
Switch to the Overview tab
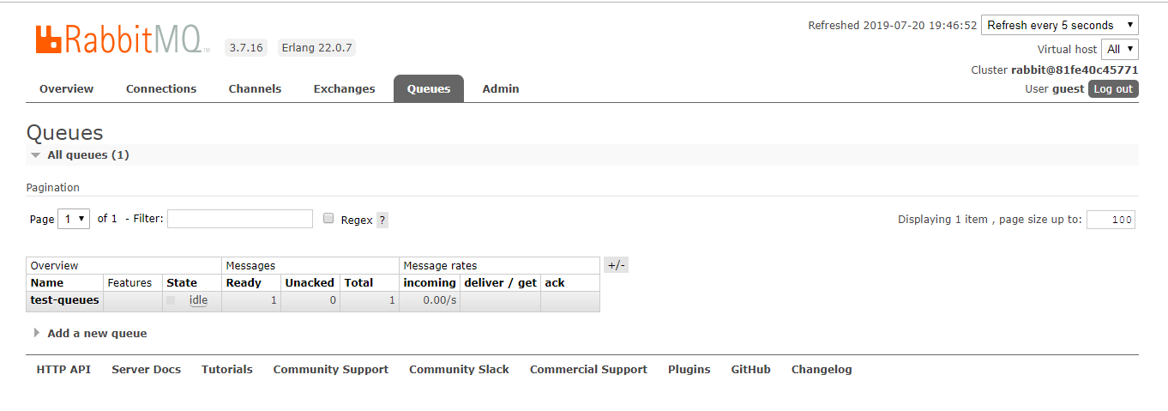(66, 89)
